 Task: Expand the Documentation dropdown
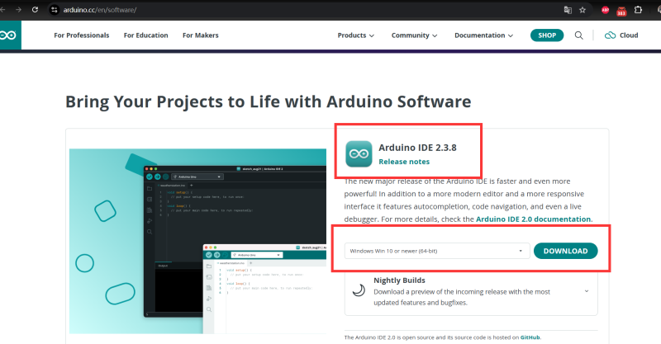click(484, 35)
